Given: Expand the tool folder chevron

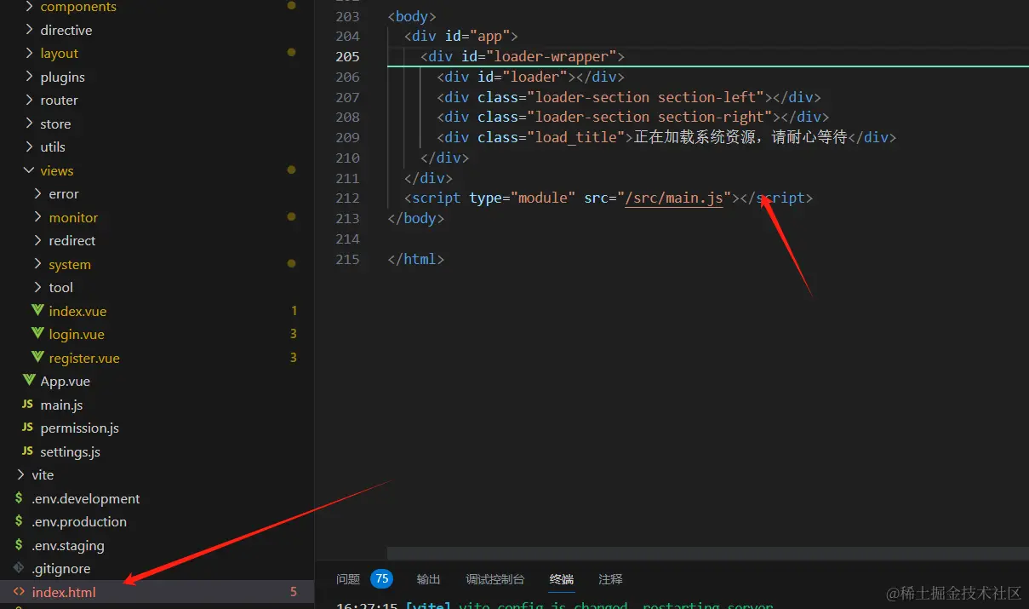Looking at the screenshot, I should pyautogui.click(x=37, y=287).
